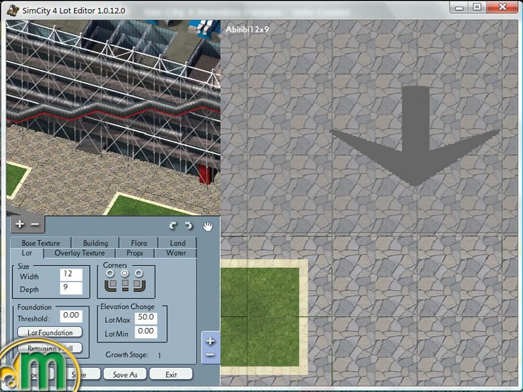This screenshot has height=392, width=523.
Task: Click the Save As button
Action: pos(125,374)
